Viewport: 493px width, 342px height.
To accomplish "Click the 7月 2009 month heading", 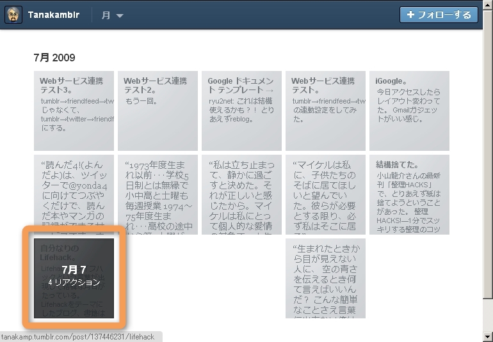I will point(54,58).
